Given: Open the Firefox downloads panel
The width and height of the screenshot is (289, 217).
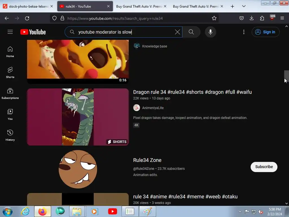Looking at the screenshot, I should pyautogui.click(x=251, y=18).
